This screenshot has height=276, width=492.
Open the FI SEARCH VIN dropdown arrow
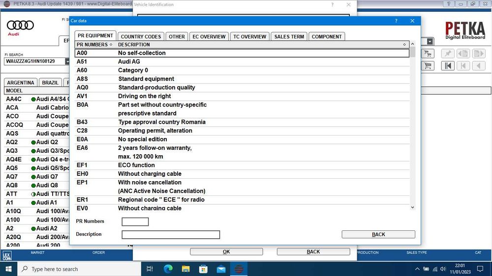pos(67,61)
